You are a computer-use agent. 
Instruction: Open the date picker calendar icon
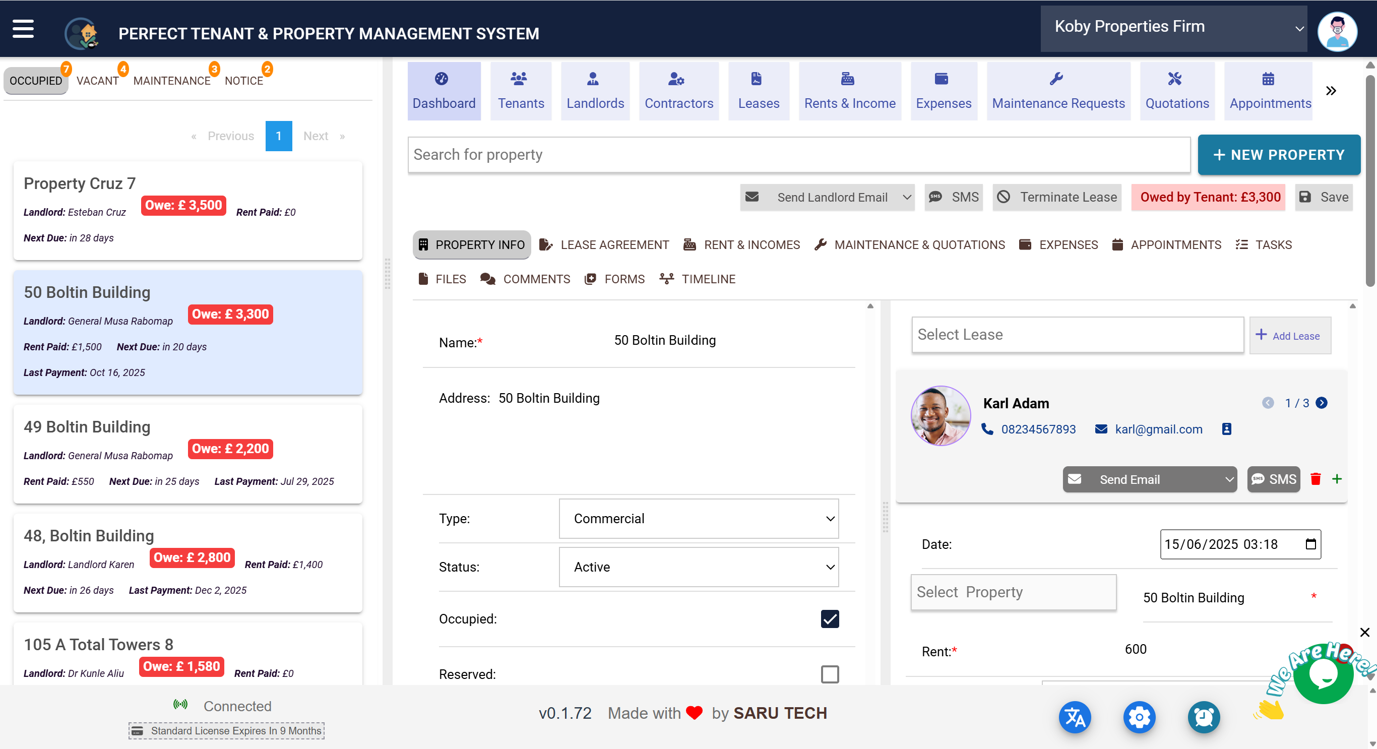(1310, 544)
